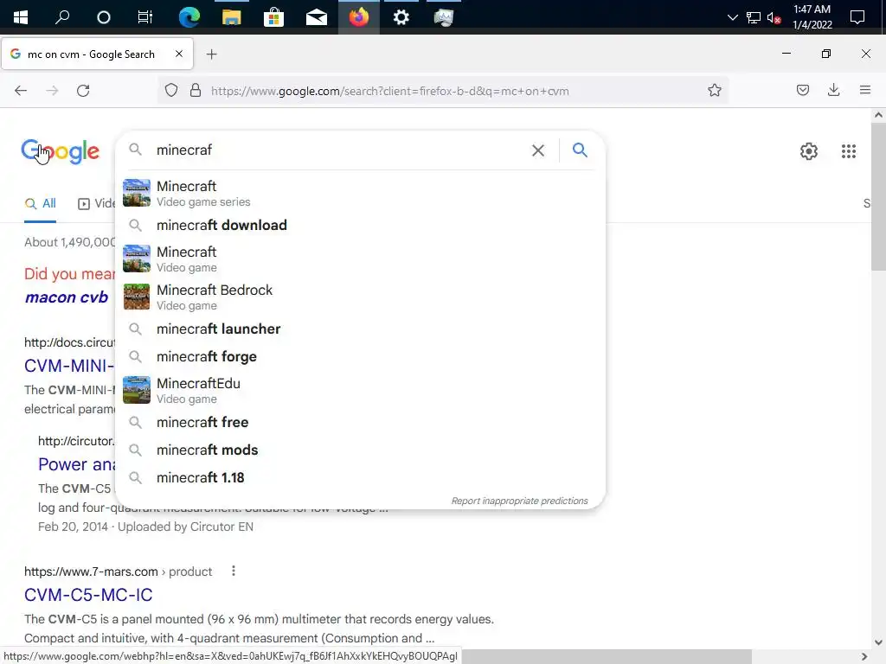Open network status tray icon

click(x=754, y=17)
